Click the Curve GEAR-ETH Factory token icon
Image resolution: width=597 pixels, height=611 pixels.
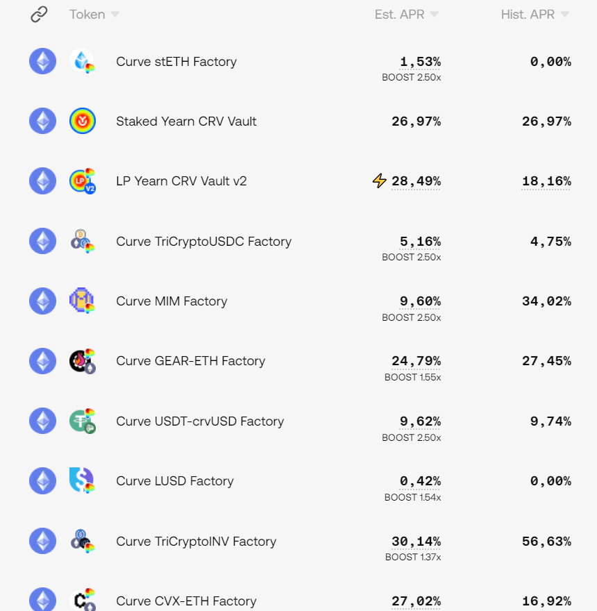pos(83,361)
